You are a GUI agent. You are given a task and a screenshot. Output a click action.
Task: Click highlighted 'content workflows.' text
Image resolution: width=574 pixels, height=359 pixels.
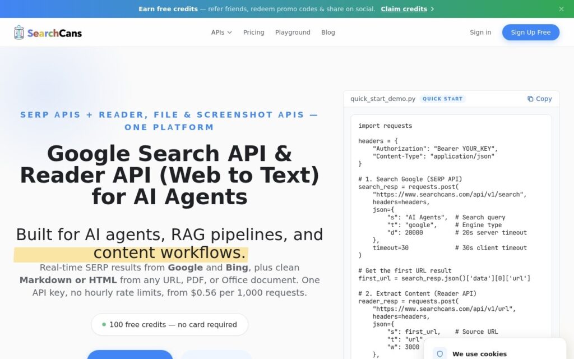(x=169, y=253)
